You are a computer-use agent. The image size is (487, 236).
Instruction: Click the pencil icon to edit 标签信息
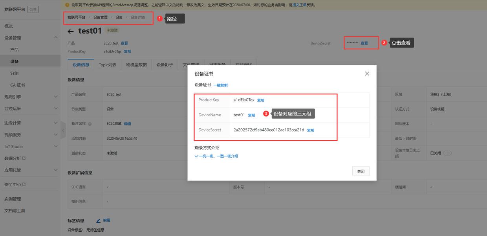(x=98, y=220)
